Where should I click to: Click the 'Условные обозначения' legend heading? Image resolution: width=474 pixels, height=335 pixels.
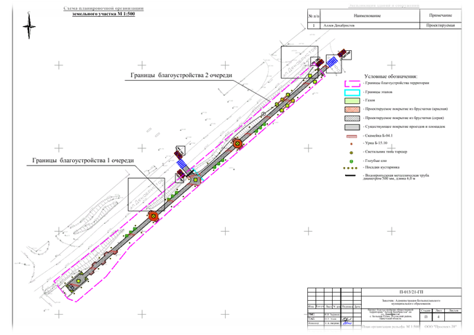pyautogui.click(x=390, y=76)
